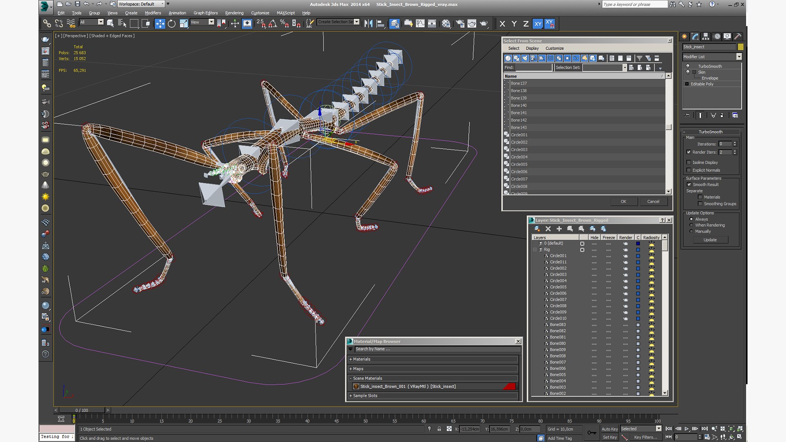The height and width of the screenshot is (442, 786).
Task: Open the Rendering menu
Action: coord(234,13)
